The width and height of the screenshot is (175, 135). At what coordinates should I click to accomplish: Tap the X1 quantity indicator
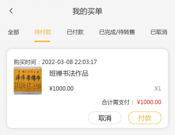(x=157, y=88)
